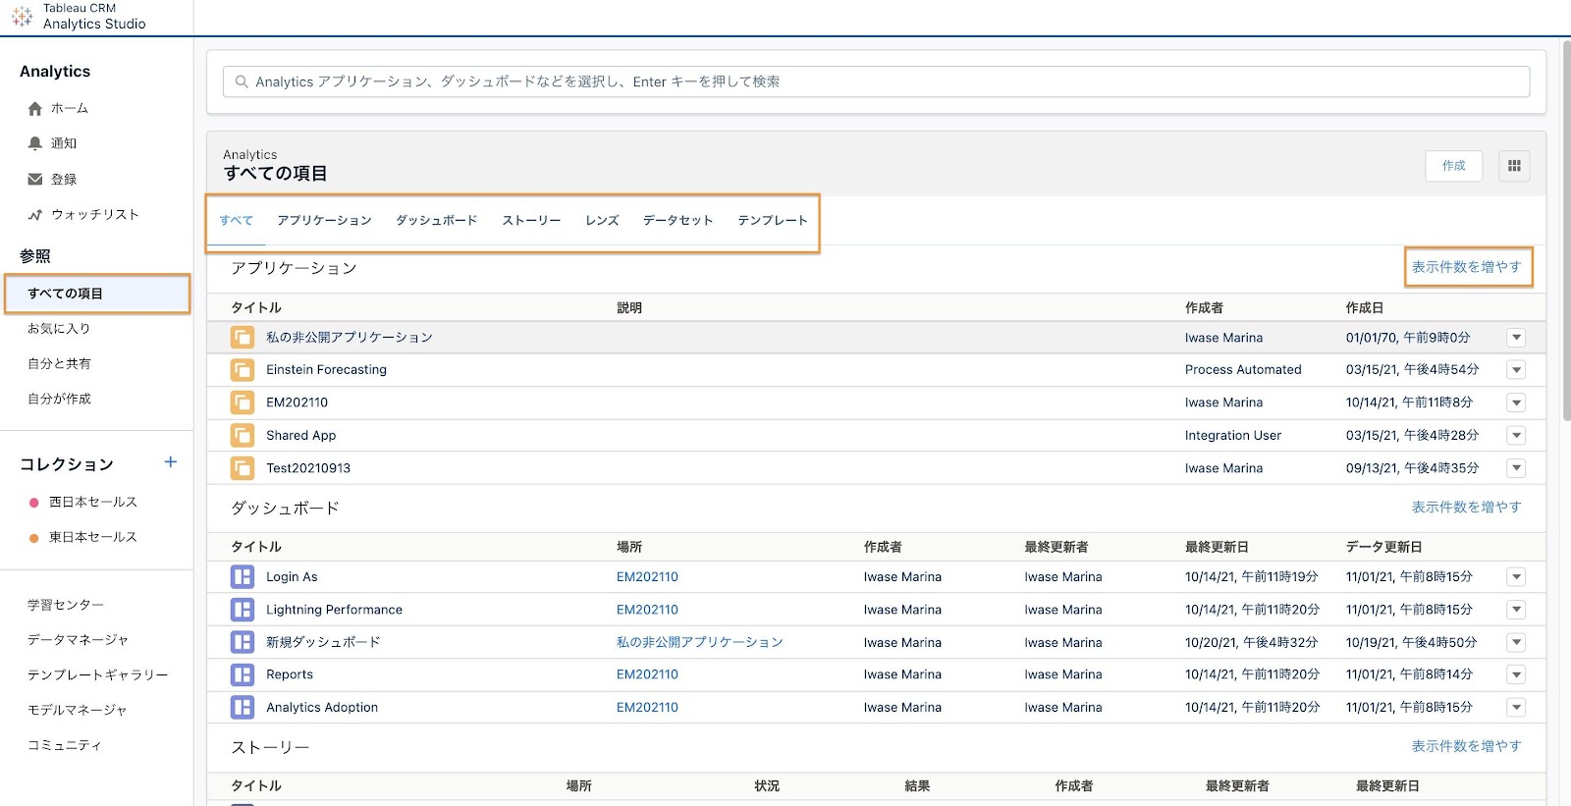The width and height of the screenshot is (1571, 806).
Task: Open the Einstein Forecasting app title
Action: (x=326, y=370)
